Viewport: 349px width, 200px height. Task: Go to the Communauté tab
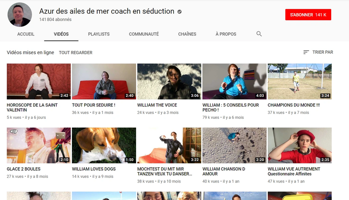click(x=144, y=34)
